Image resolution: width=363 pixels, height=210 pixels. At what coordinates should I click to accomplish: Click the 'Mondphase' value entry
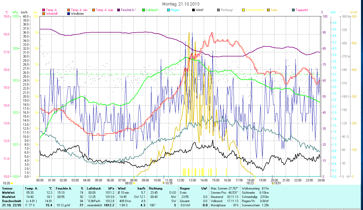225,205
